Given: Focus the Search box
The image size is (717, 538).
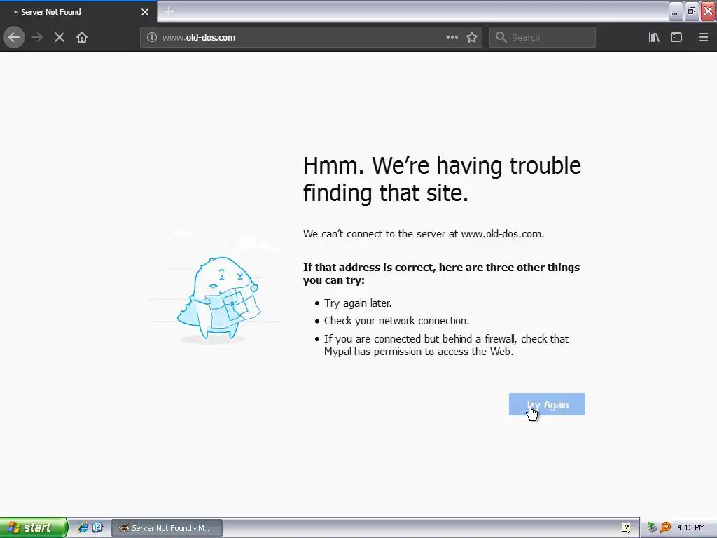Looking at the screenshot, I should coord(543,38).
